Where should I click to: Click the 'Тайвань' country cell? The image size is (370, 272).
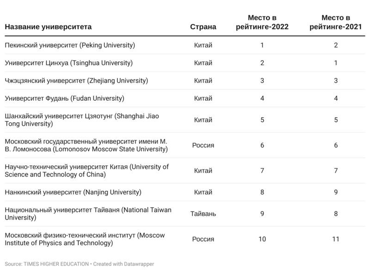coord(203,214)
